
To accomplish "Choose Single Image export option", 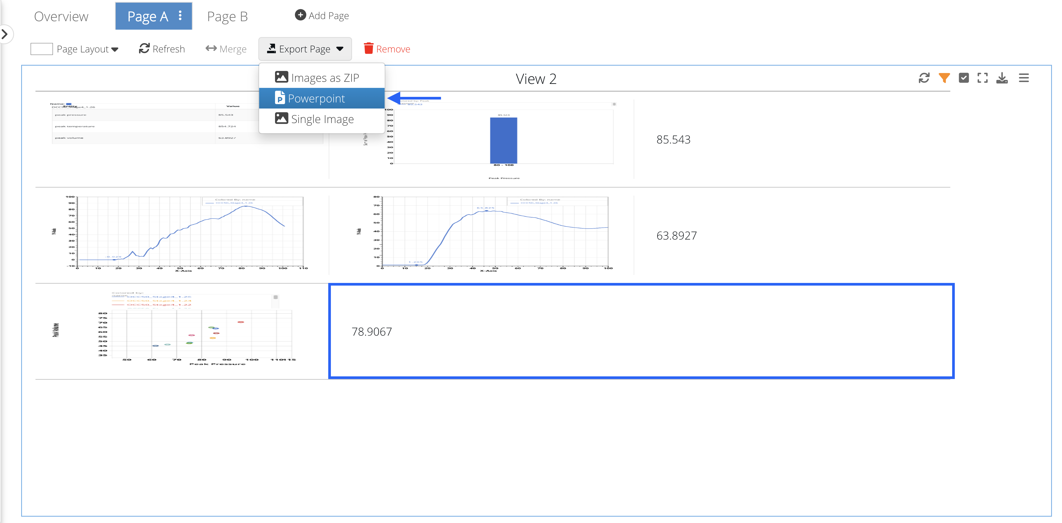I will [x=322, y=119].
